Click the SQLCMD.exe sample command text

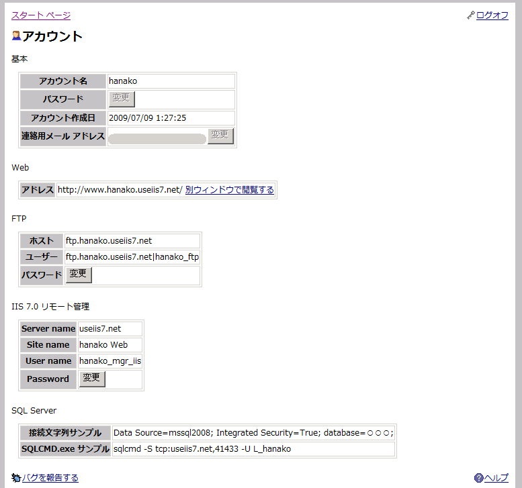[x=202, y=448]
